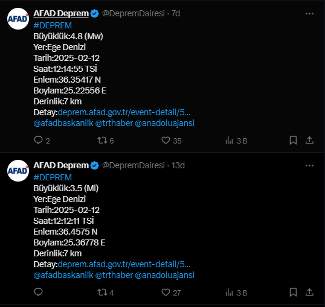Share the first AFAD Deprem tweet
This screenshot has width=325, height=307.
pyautogui.click(x=309, y=141)
